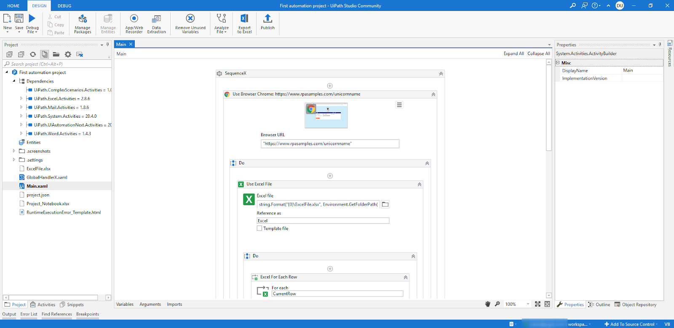Screen dimensions: 674x328
Task: Refresh the Project panel
Action: click(x=33, y=54)
